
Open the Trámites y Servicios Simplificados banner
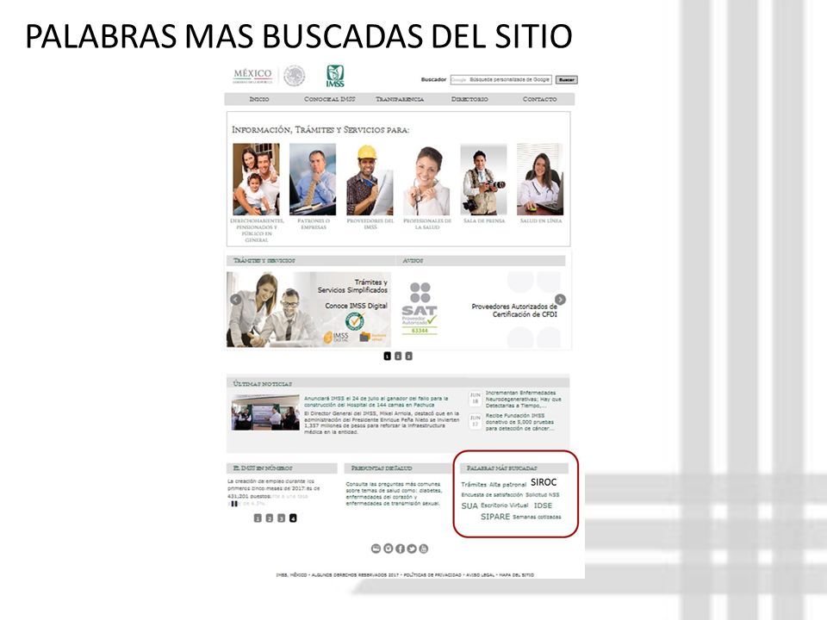(309, 309)
